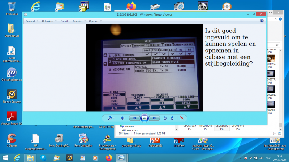Delete the current photo
Screen dimensions: 289x162
(x=182, y=118)
